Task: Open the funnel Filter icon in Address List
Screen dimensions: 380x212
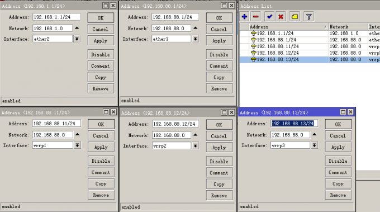Action: pos(308,17)
